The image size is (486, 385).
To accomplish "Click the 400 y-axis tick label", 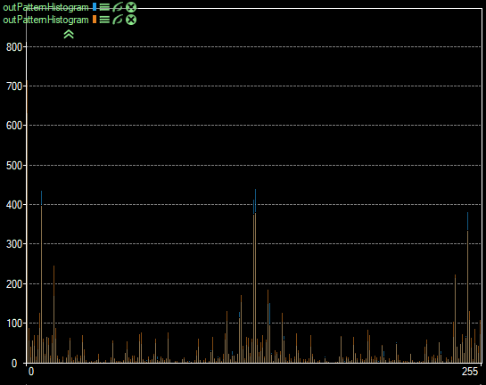I will click(x=14, y=205).
